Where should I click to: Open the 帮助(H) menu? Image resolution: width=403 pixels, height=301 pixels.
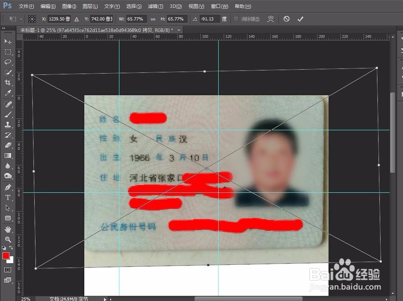(x=243, y=6)
